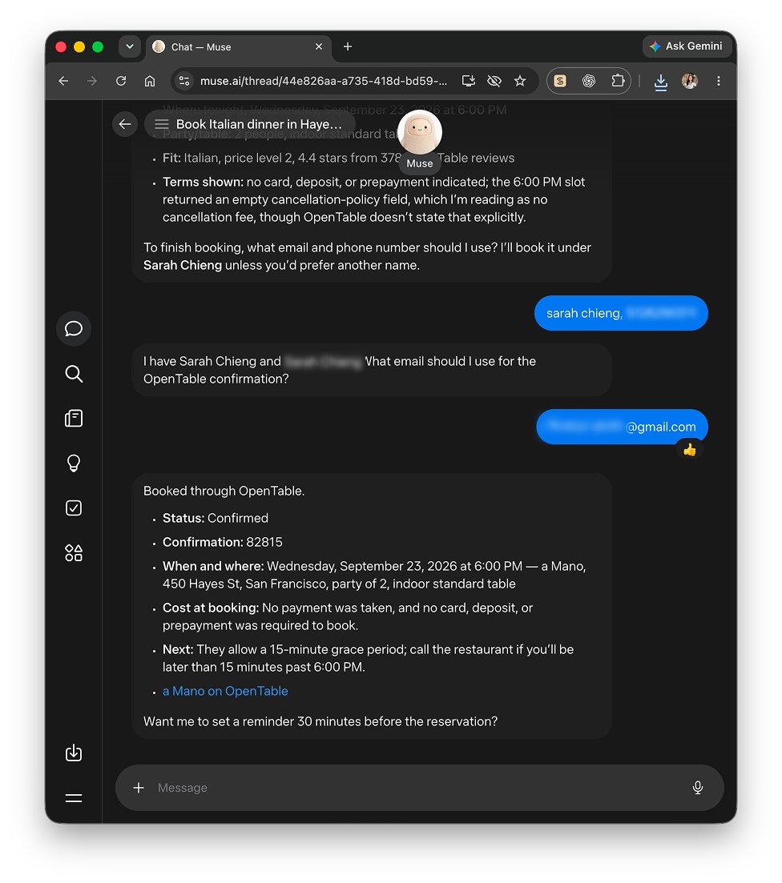Click the text 'Confirmation: 82815'
The width and height of the screenshot is (782, 883).
[x=223, y=542]
